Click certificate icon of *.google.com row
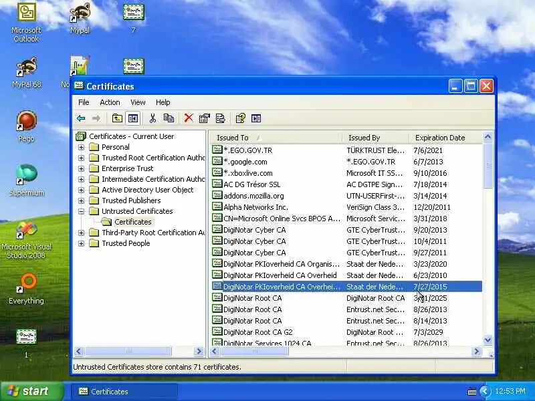 click(x=217, y=161)
